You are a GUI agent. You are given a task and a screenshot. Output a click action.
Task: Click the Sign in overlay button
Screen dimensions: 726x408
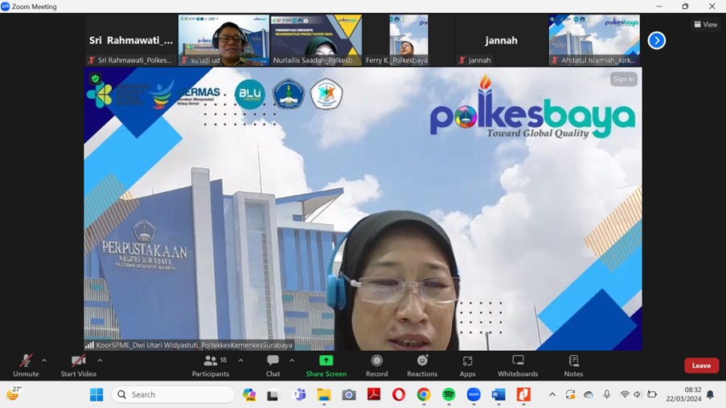(x=624, y=79)
